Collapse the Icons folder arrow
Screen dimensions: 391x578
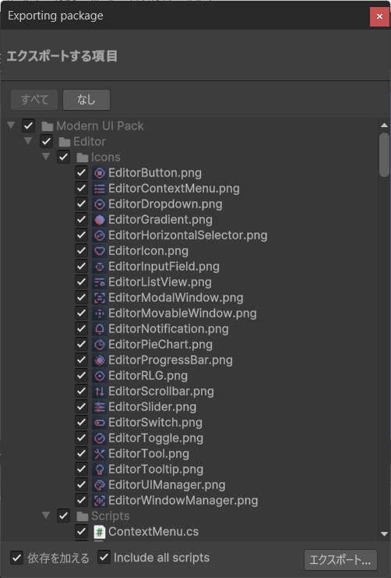pos(46,157)
